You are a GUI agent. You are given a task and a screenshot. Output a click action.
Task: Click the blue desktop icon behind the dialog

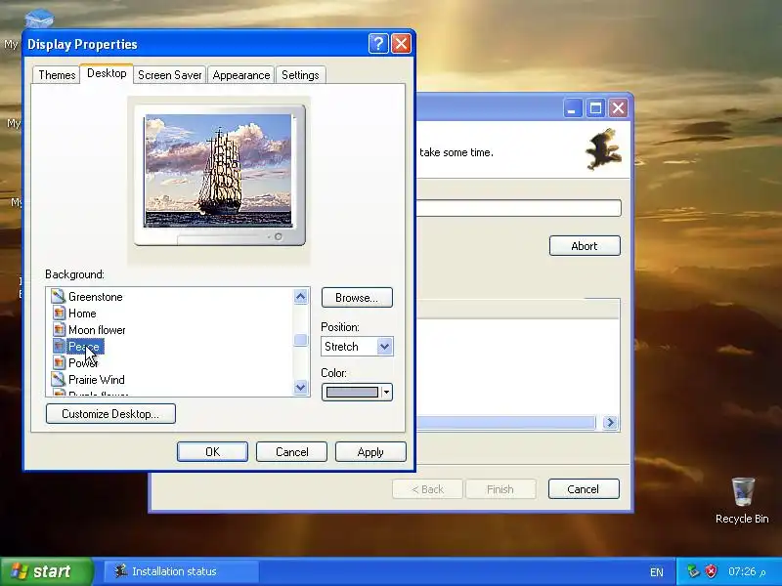tap(39, 19)
